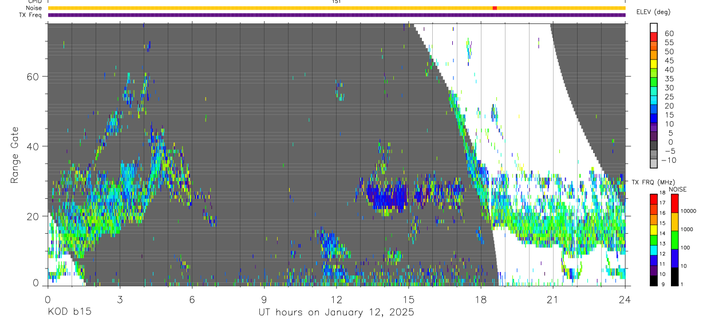Click ELEV colorbar label '55'
703x324 pixels.
(669, 42)
